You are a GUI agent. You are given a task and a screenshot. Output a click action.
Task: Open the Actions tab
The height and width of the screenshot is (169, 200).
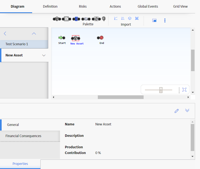(x=115, y=6)
